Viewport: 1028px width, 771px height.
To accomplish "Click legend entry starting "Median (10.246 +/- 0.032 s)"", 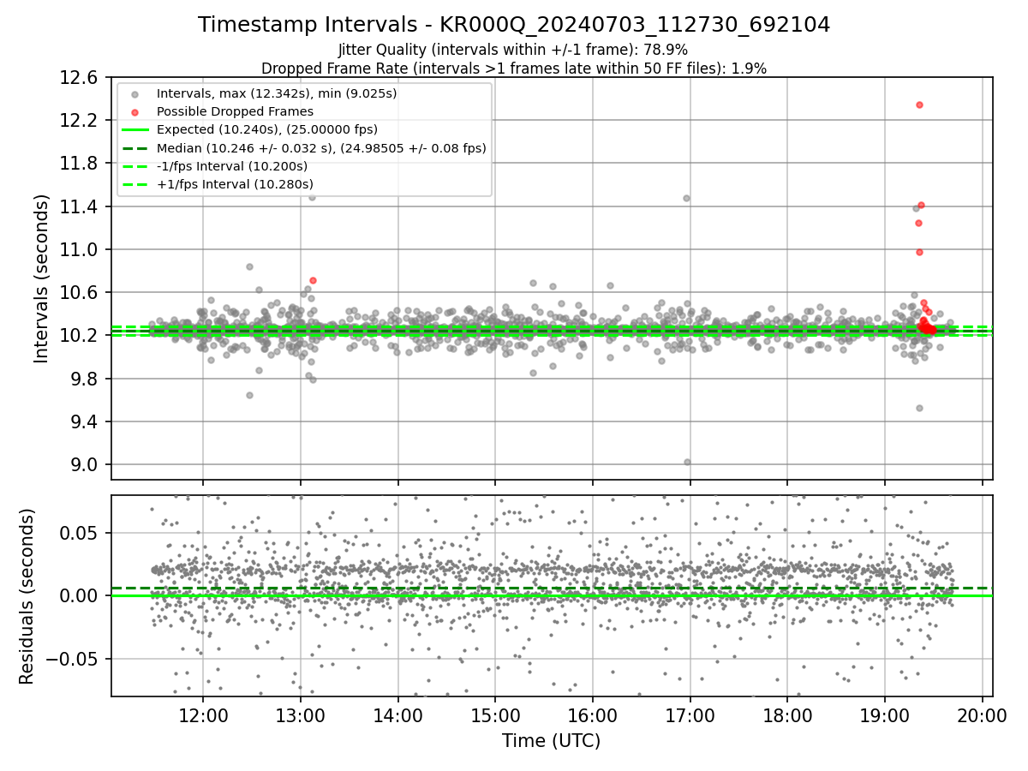I will pyautogui.click(x=321, y=147).
